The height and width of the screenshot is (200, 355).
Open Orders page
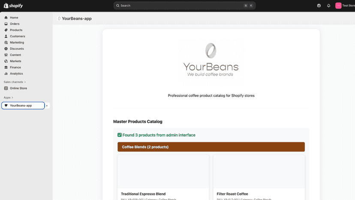point(15,24)
